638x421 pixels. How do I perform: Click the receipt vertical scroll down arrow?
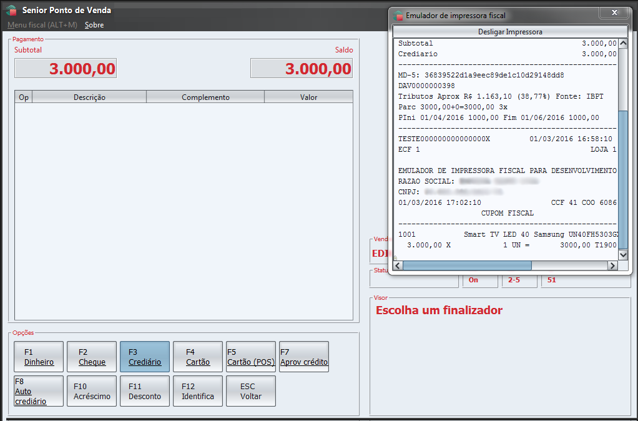point(623,255)
